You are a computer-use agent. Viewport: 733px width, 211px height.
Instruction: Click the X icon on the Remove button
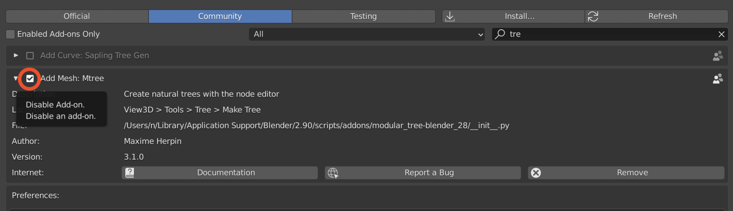pos(535,172)
